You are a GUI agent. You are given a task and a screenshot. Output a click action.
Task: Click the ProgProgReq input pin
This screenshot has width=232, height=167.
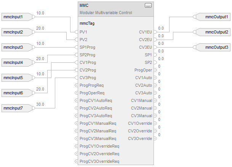(76, 85)
